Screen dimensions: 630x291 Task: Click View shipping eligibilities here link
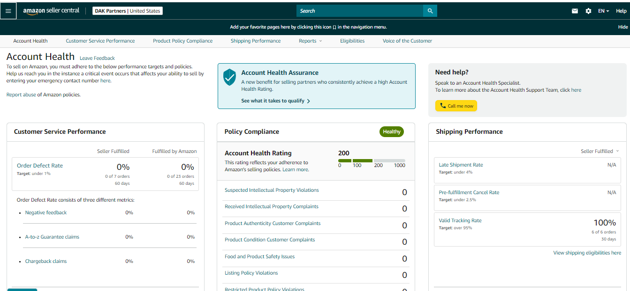pos(587,253)
